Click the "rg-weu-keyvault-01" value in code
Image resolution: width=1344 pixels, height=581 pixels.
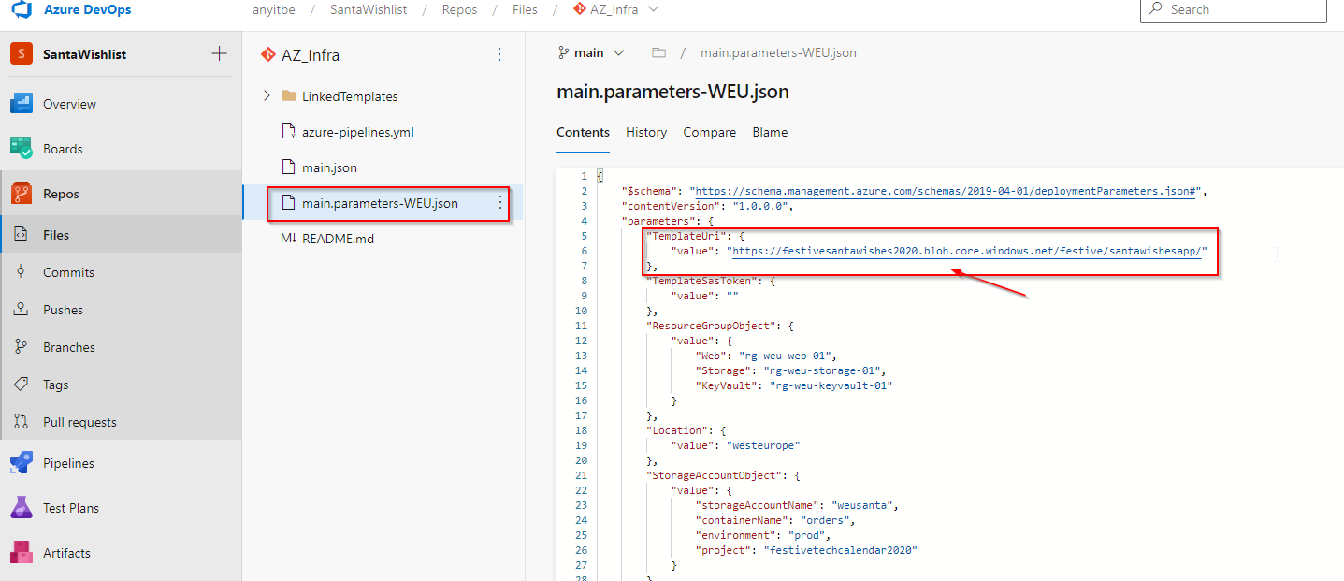click(x=831, y=385)
